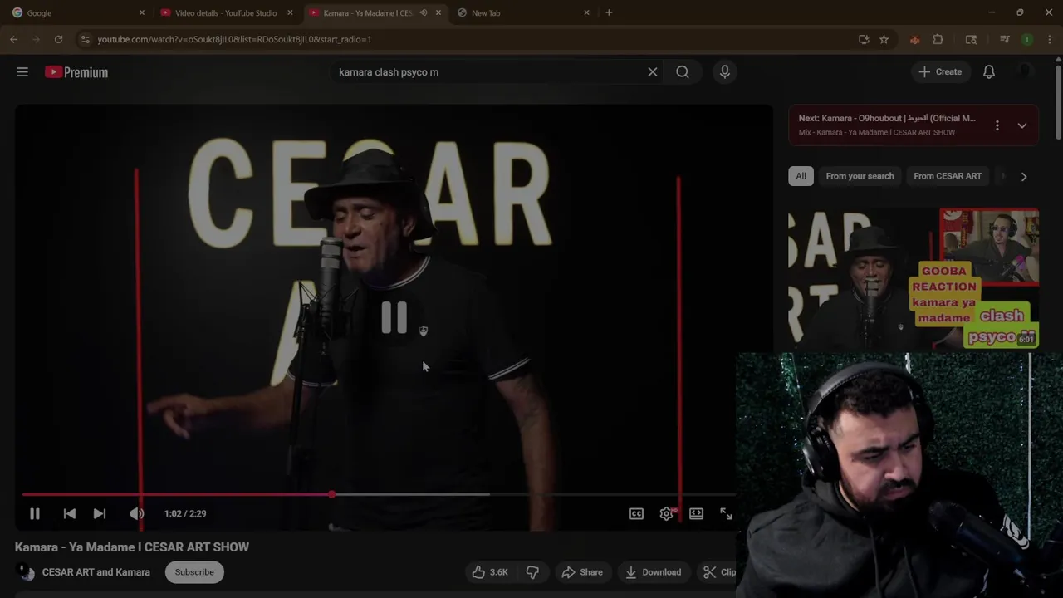
Task: Share the video
Action: (582, 572)
